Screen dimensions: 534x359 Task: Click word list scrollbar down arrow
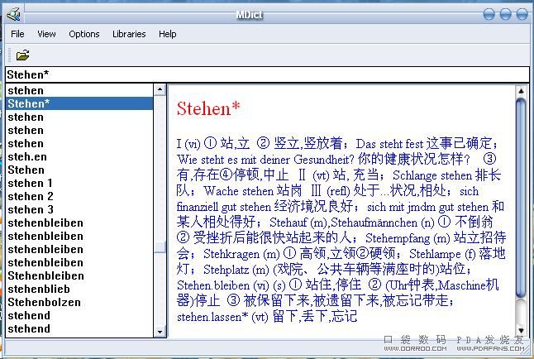tap(160, 332)
